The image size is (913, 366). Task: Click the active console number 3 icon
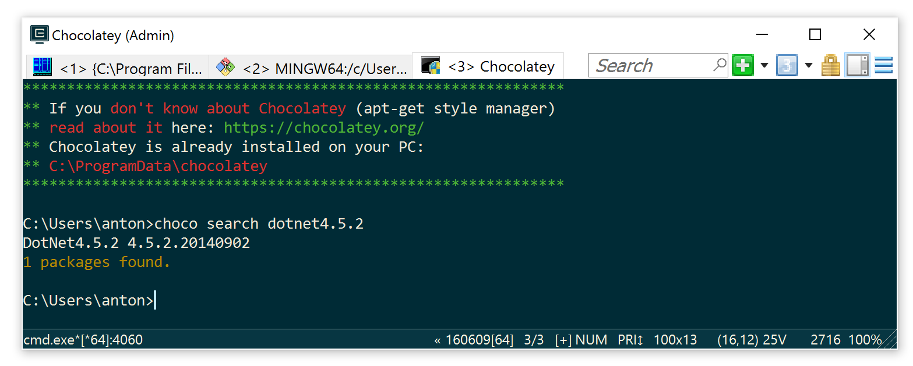pos(787,65)
